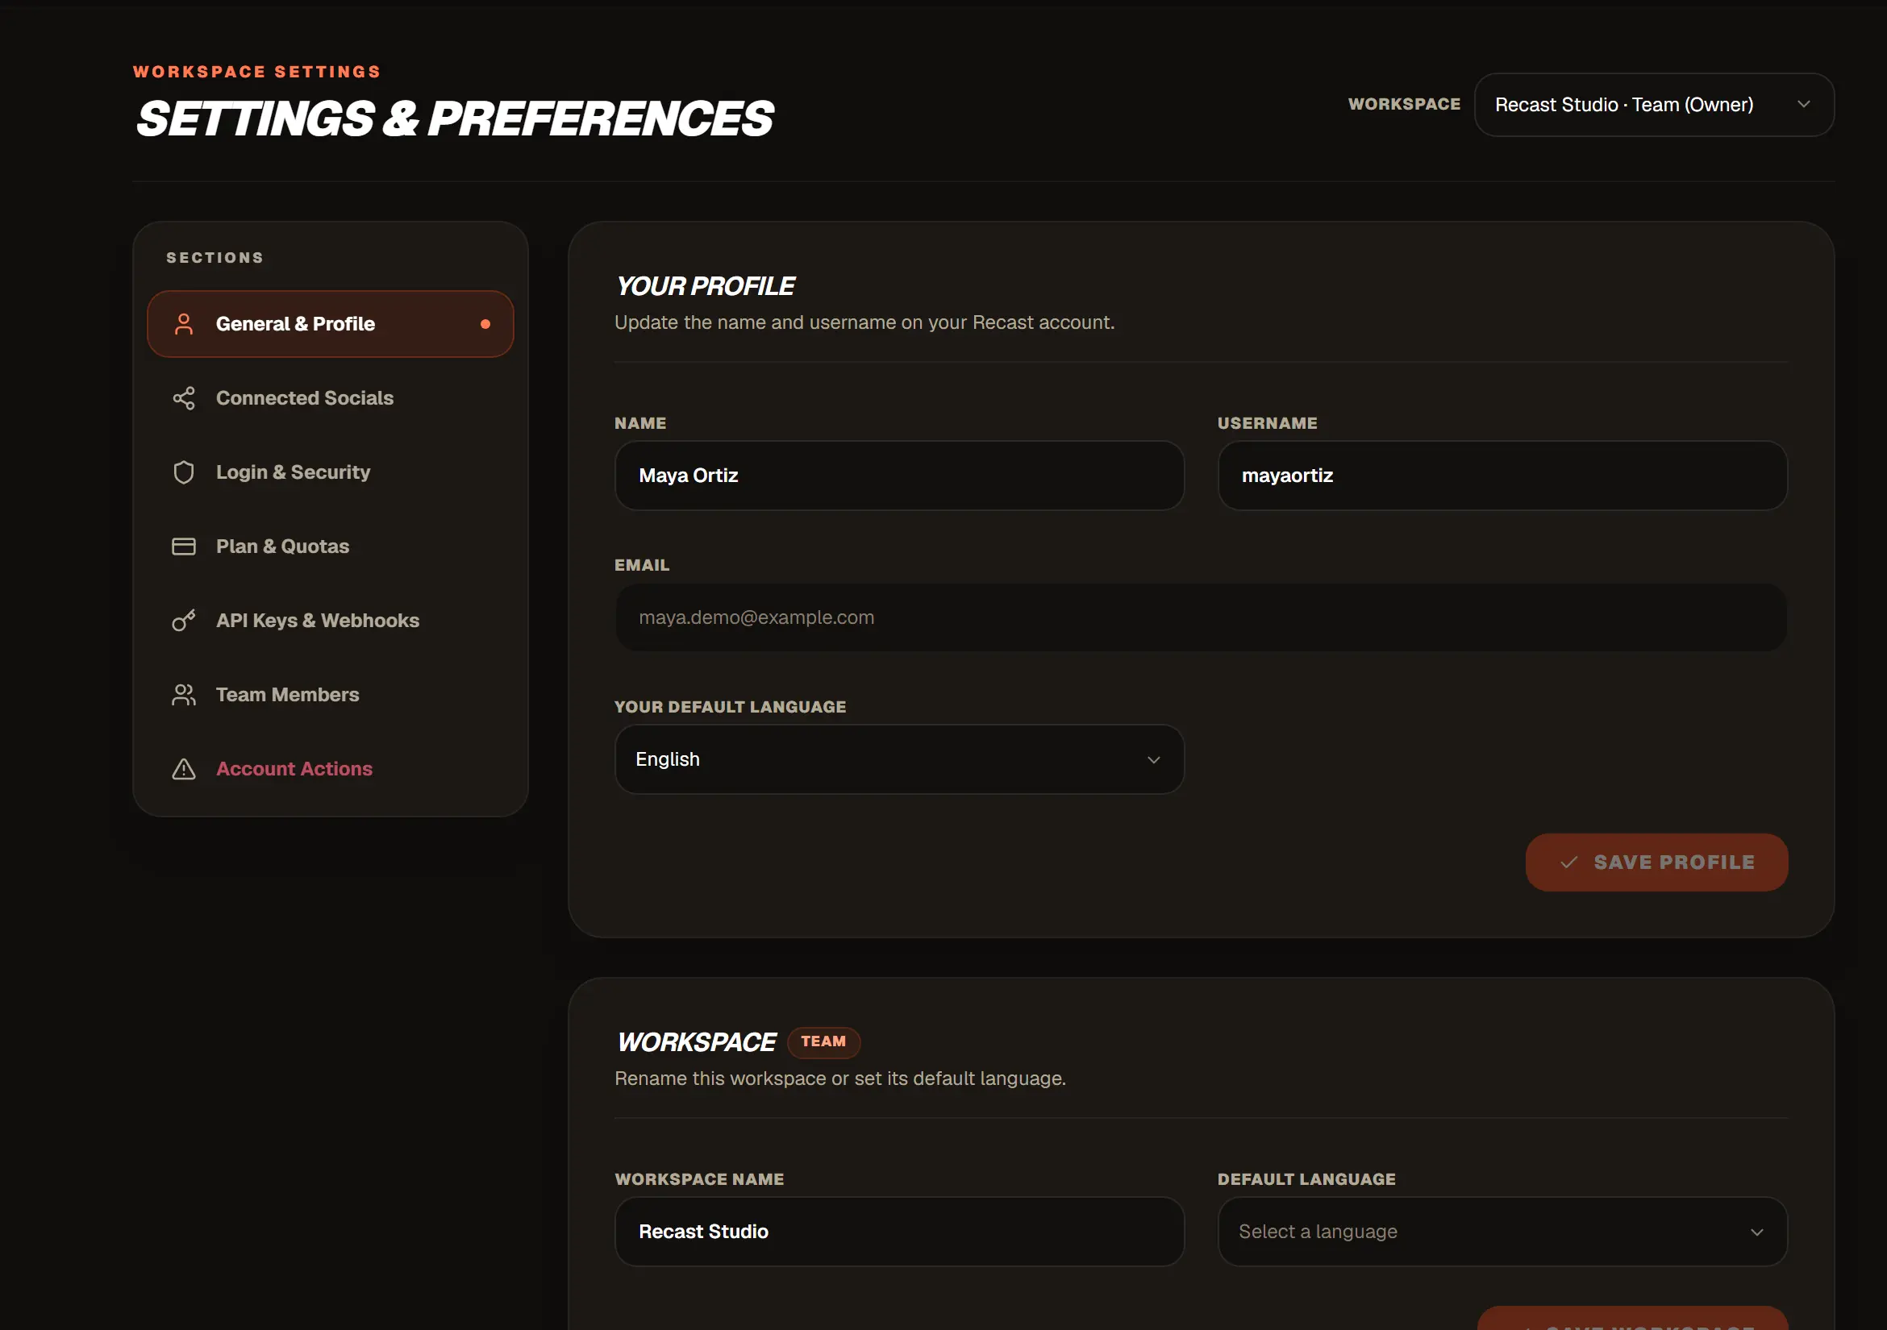Click the credit card icon beside Plan & Quotas
Viewport: 1887px width, 1330px height.
click(183, 547)
